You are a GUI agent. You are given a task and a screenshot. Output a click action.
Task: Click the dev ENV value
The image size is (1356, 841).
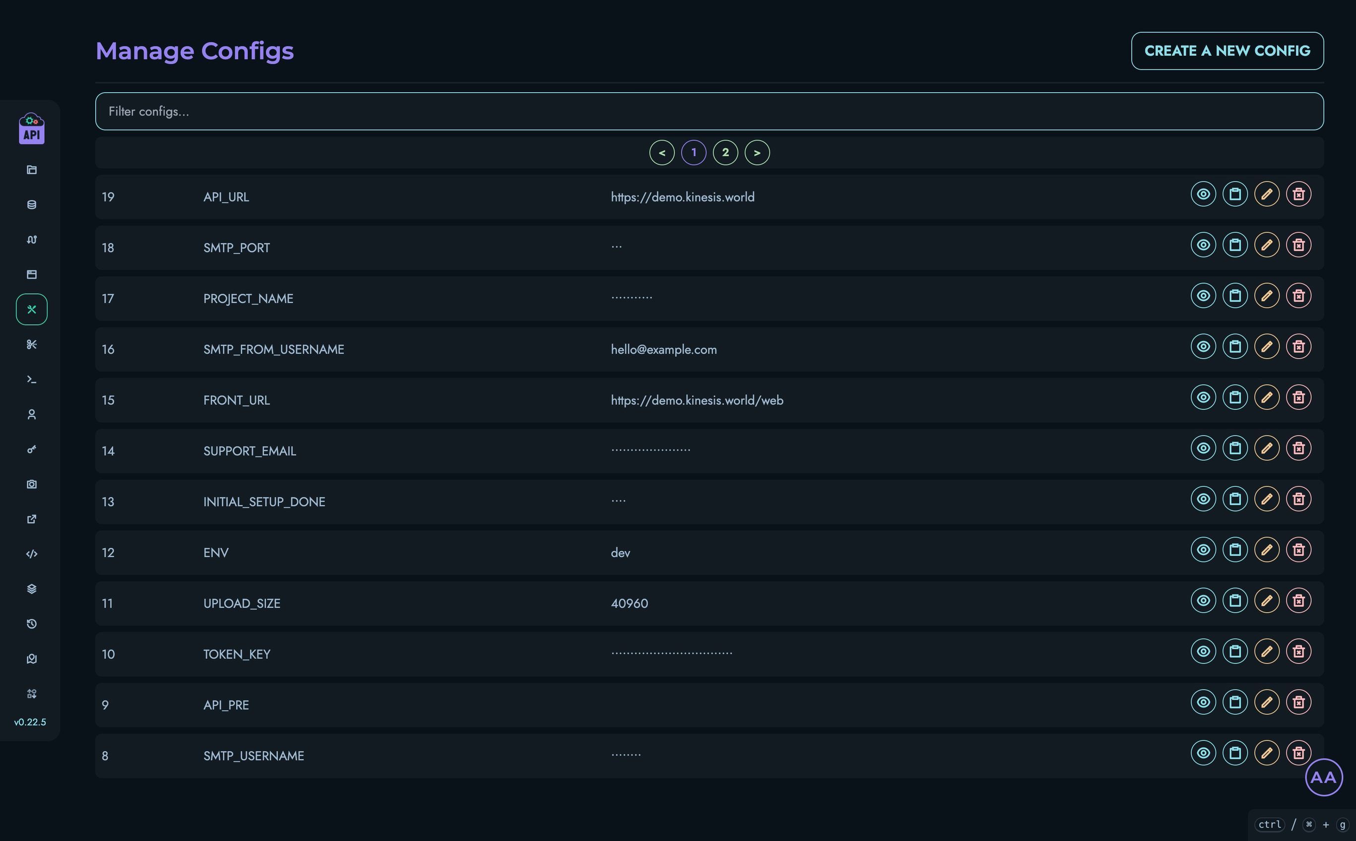(x=620, y=552)
